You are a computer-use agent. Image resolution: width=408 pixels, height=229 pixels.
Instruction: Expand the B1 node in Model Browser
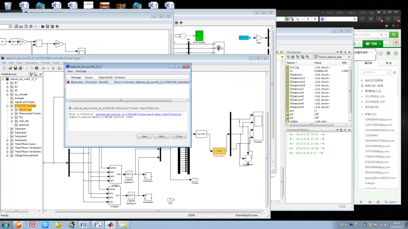[x=7, y=83]
